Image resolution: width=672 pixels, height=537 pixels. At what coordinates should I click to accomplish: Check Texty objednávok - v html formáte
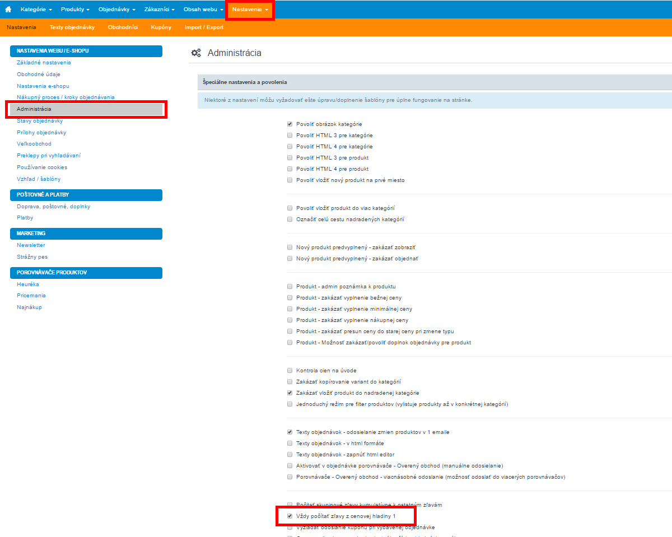(x=290, y=443)
